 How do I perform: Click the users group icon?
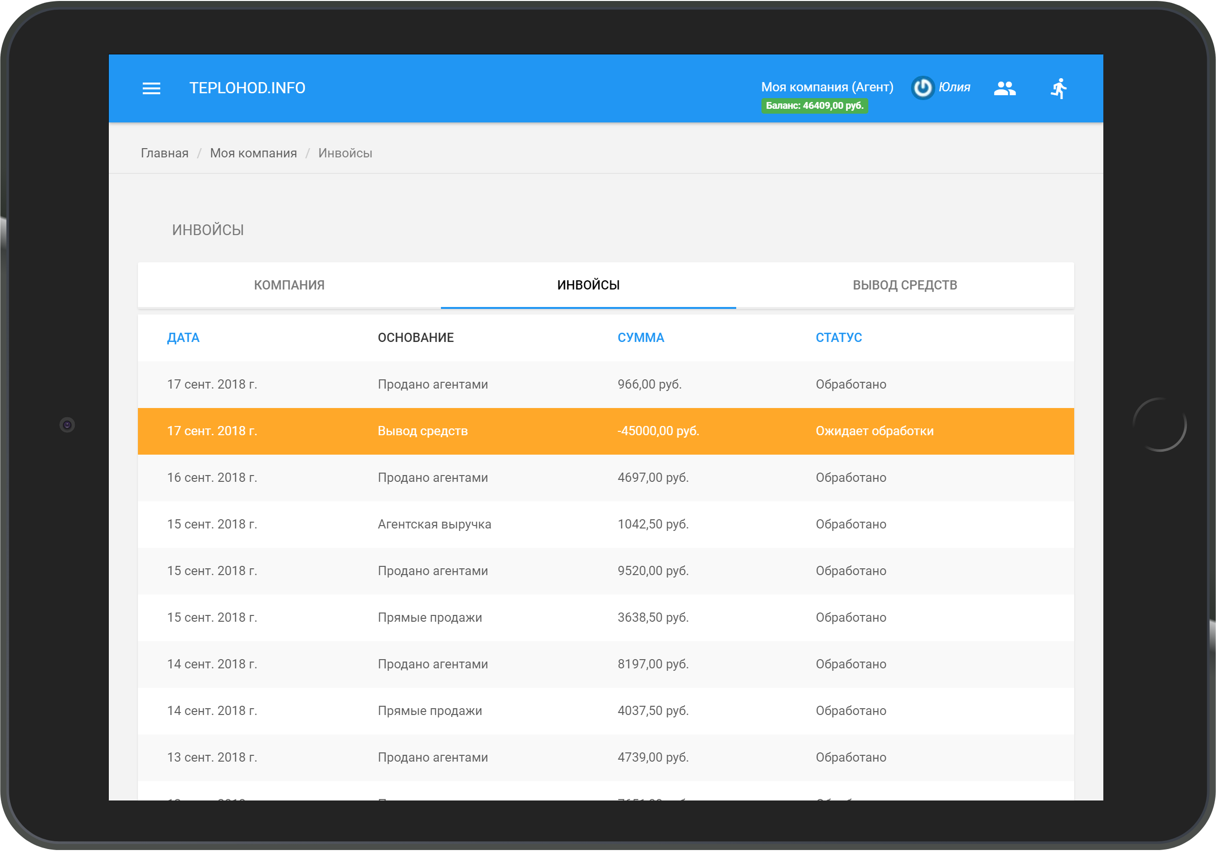pos(1004,88)
